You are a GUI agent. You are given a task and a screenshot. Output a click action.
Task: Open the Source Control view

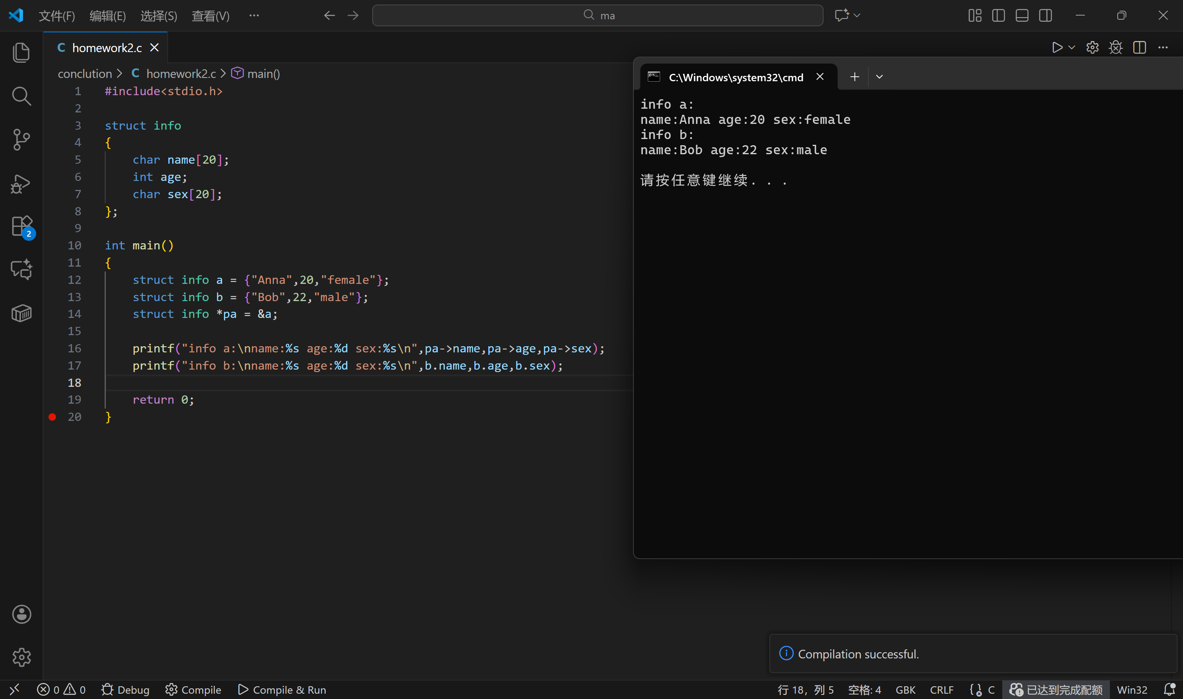click(21, 139)
